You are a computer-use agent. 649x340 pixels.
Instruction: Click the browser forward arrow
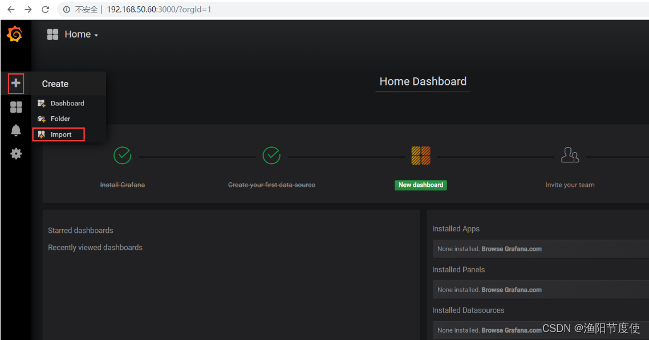28,9
